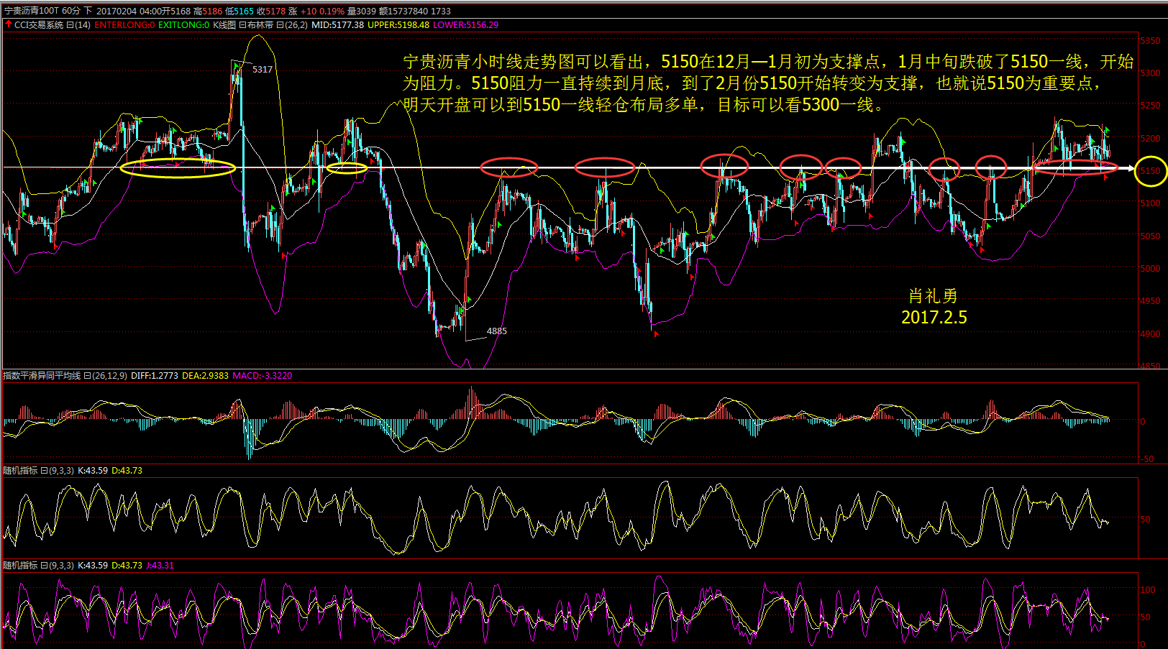Viewport: 1168px width, 649px height.
Task: Expand the MACD (26,12,9) parameter box icon
Action: pos(87,376)
